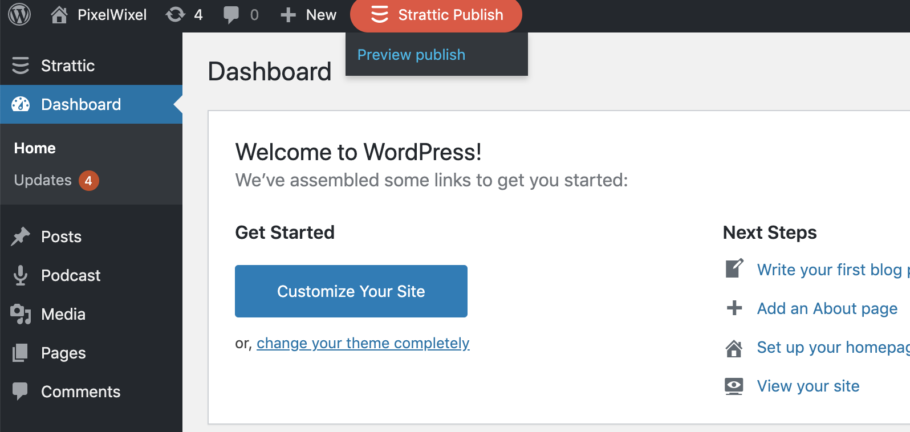Open the Updates submenu item
The image size is (910, 432).
[x=43, y=180]
